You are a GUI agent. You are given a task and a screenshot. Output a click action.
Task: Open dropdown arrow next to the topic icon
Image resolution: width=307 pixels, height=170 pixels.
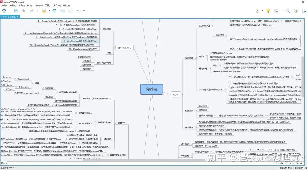pos(49,11)
